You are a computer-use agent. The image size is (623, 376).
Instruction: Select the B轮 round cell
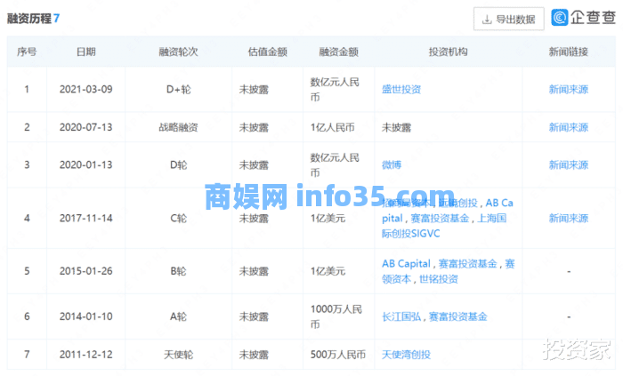(178, 271)
